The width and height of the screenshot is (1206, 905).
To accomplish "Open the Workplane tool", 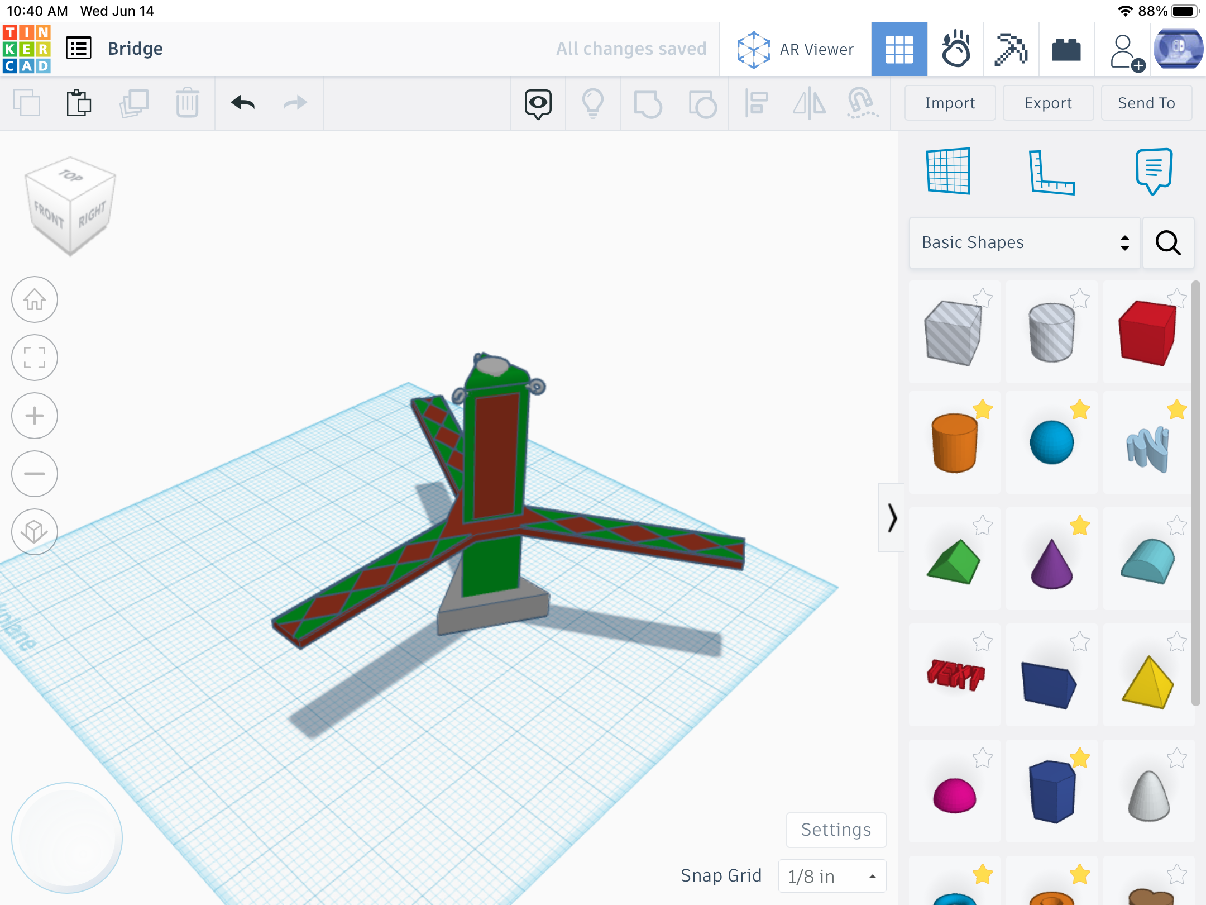I will pyautogui.click(x=948, y=171).
